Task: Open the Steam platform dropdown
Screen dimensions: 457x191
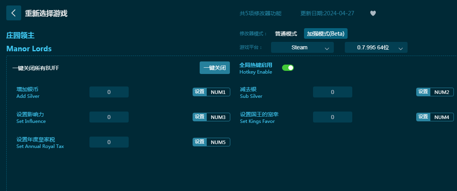Action: [302, 47]
